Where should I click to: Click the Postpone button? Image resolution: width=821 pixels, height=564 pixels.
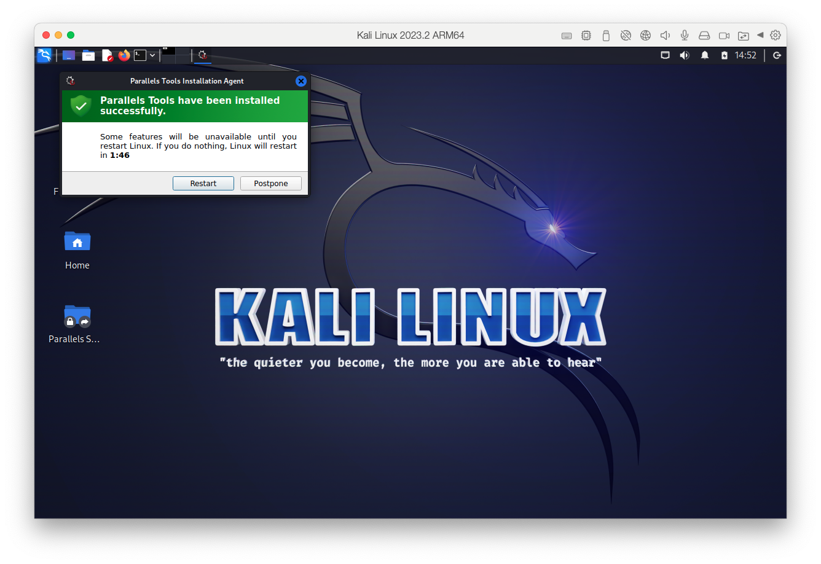[270, 184]
